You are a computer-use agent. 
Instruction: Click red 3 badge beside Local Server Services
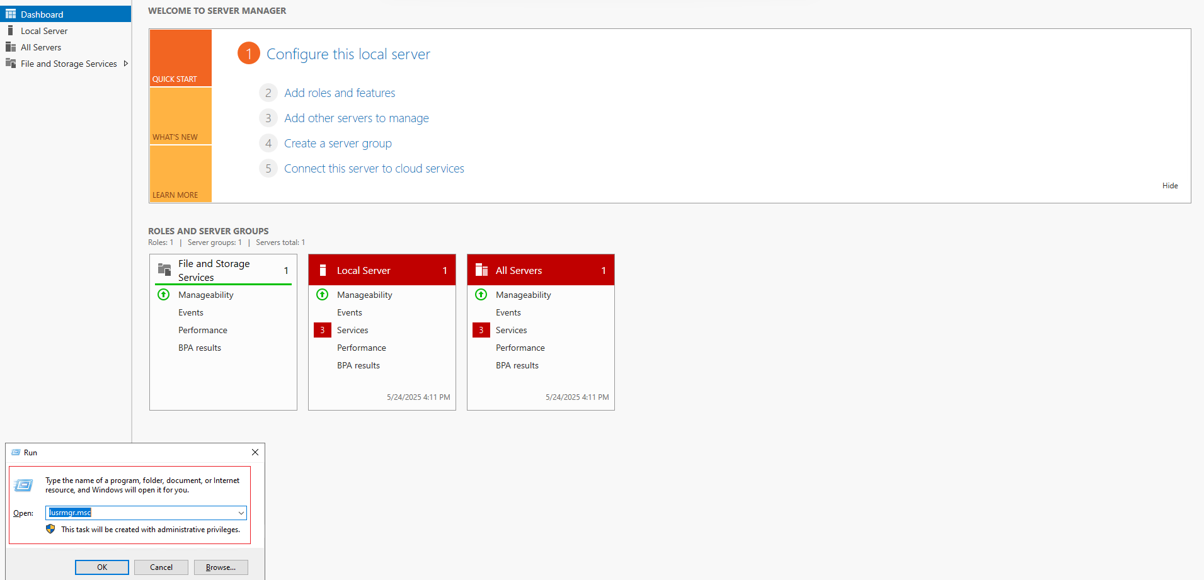323,330
